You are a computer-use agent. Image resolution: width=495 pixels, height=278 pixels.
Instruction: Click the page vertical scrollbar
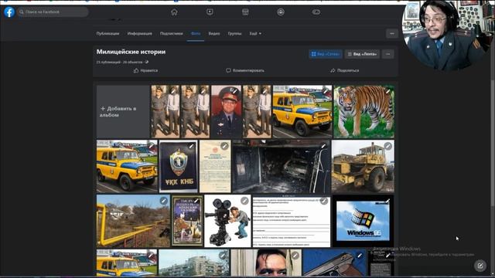[x=492, y=142]
